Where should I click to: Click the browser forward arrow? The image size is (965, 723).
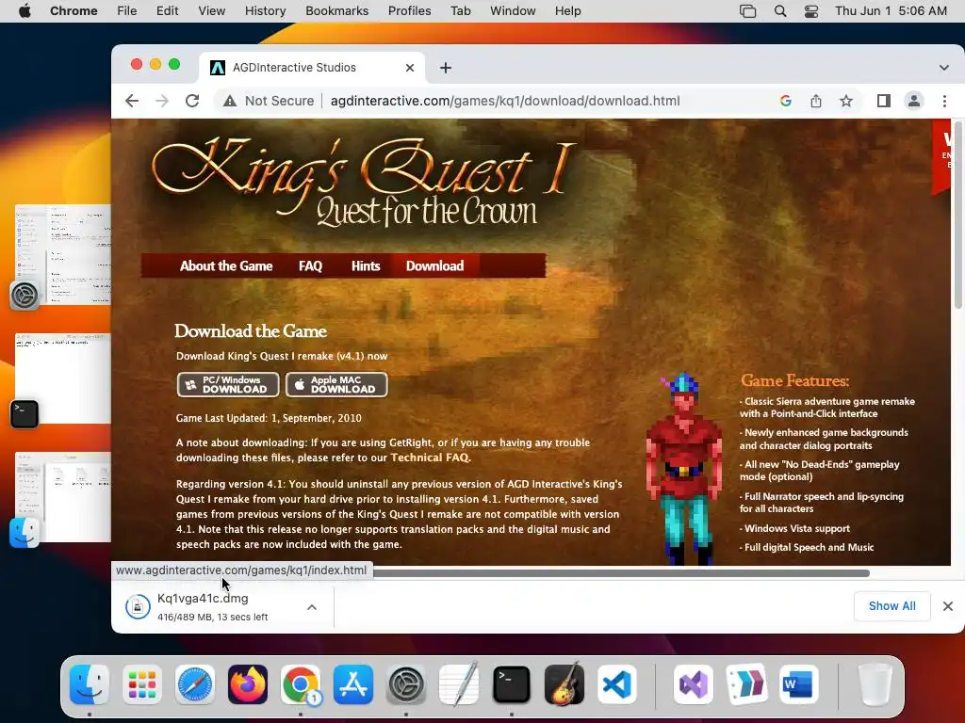click(162, 101)
